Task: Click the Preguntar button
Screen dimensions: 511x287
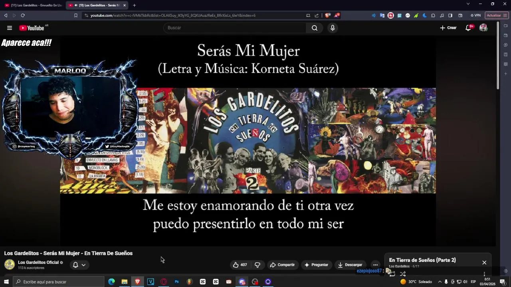Action: coord(316,265)
